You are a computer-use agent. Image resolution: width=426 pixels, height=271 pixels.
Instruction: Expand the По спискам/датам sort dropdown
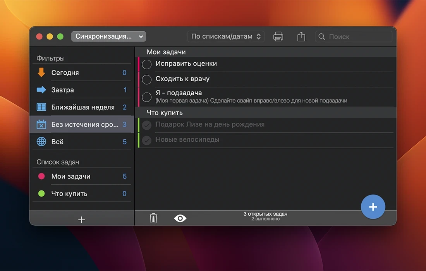[x=226, y=36]
